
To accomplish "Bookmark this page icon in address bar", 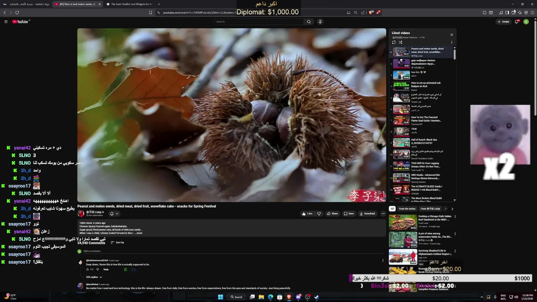I will click(x=150, y=13).
